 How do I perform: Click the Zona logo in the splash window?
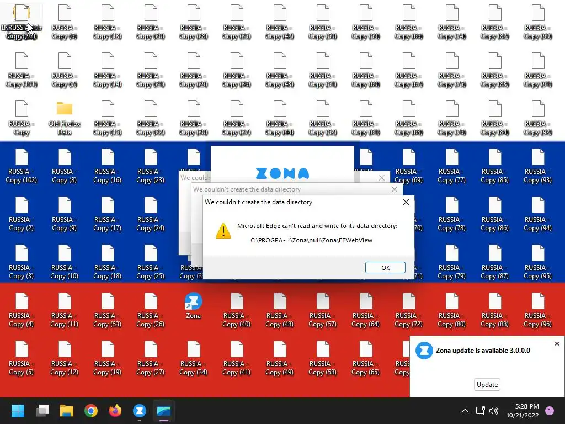click(x=282, y=173)
